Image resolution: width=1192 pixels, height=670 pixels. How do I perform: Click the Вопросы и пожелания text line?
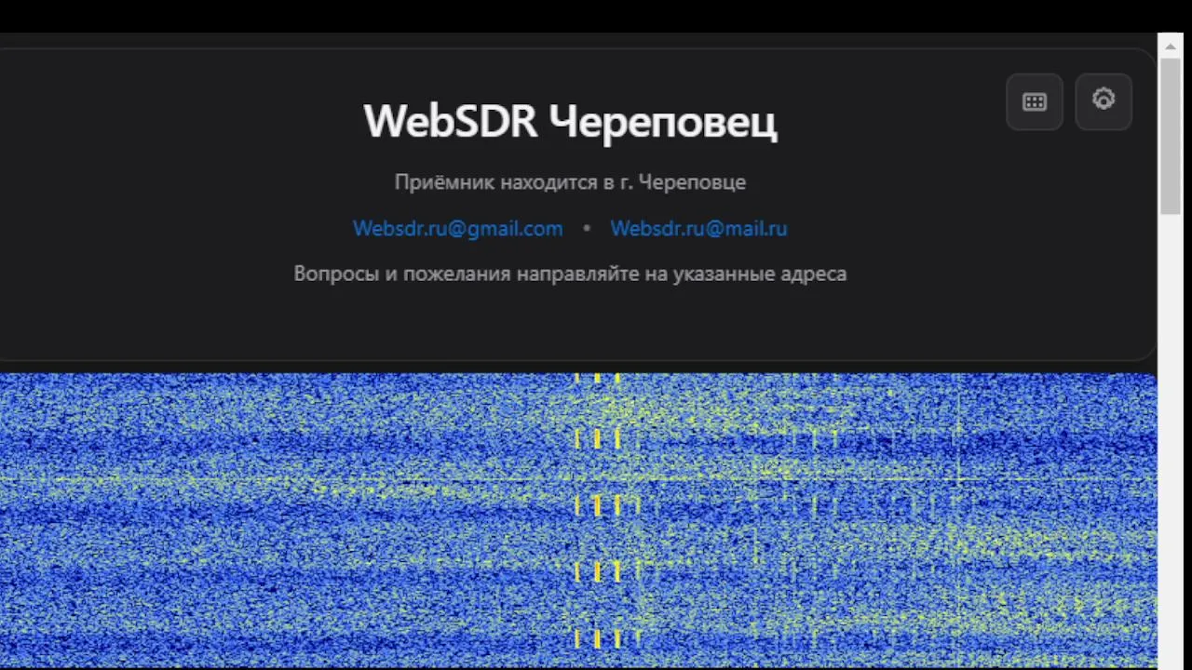tap(570, 274)
